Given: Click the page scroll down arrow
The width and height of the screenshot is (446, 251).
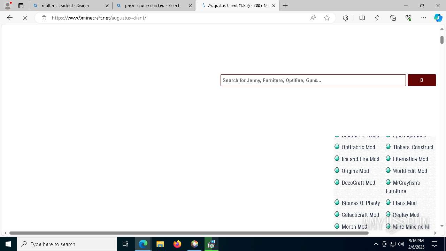Looking at the screenshot, I should click(442, 226).
